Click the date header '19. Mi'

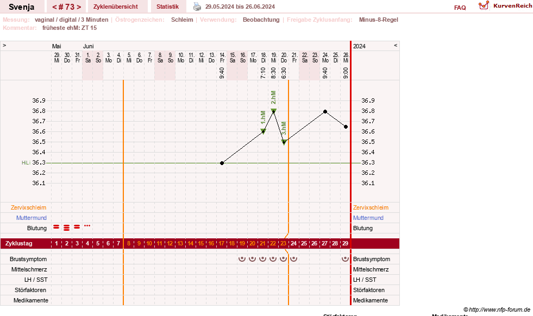click(x=274, y=58)
